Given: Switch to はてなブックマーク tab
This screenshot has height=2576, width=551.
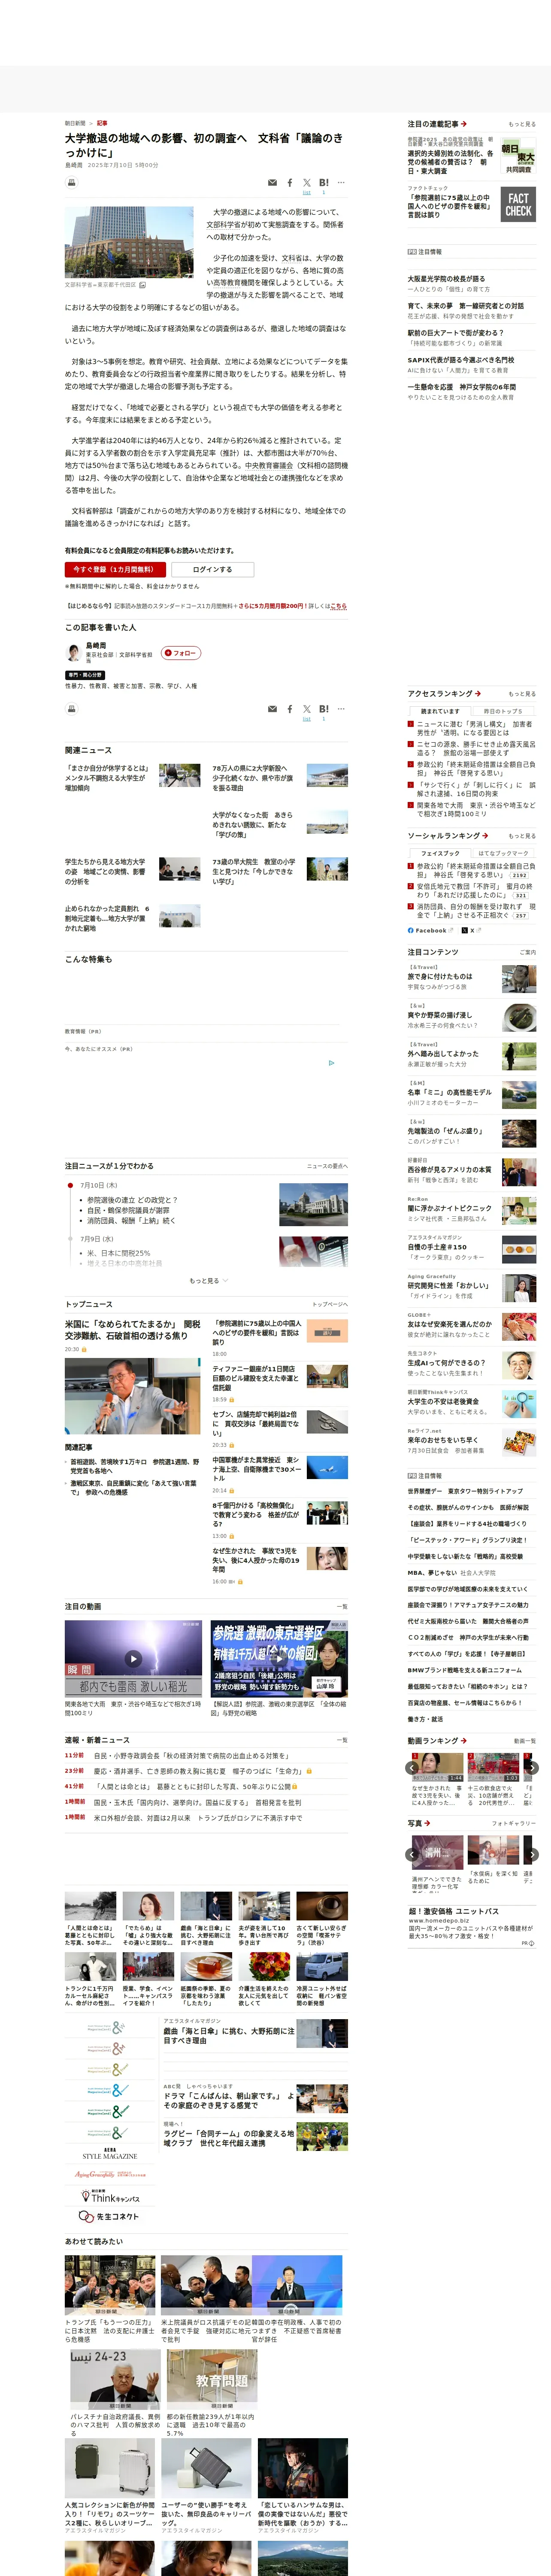Looking at the screenshot, I should [x=502, y=853].
